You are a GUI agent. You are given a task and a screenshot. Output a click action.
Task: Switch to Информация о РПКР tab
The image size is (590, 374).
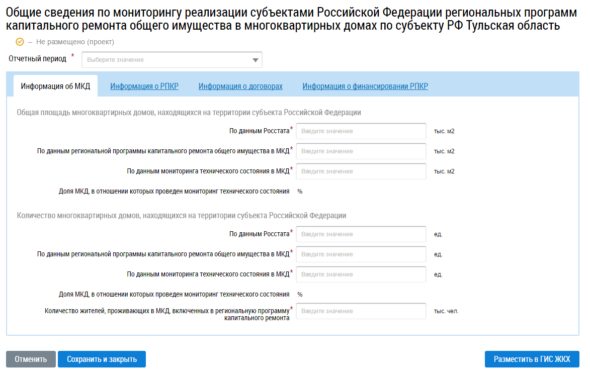tap(144, 86)
